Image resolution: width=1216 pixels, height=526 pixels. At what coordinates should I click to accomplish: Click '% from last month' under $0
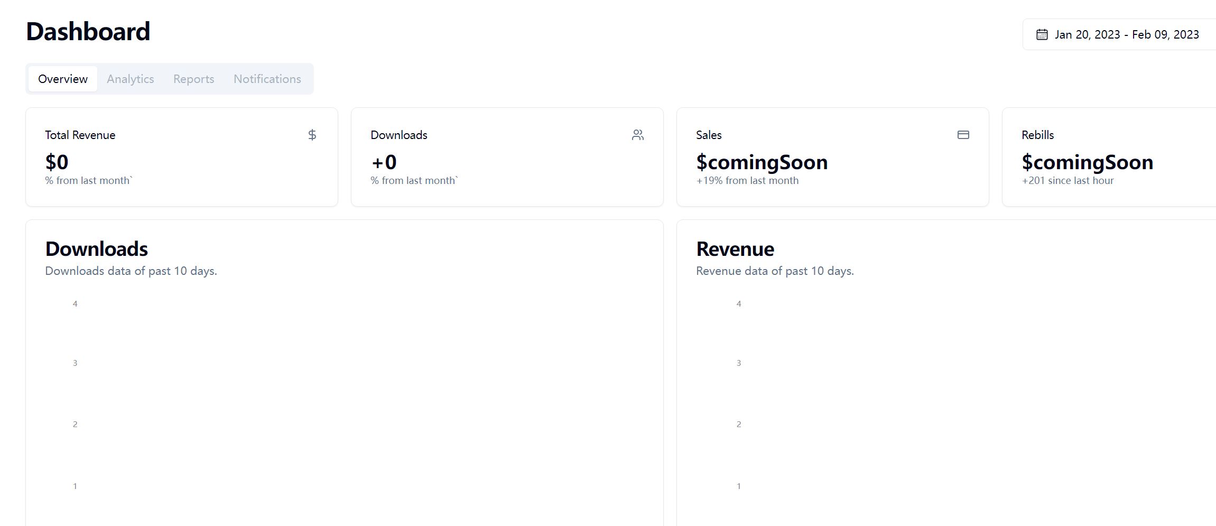(89, 180)
